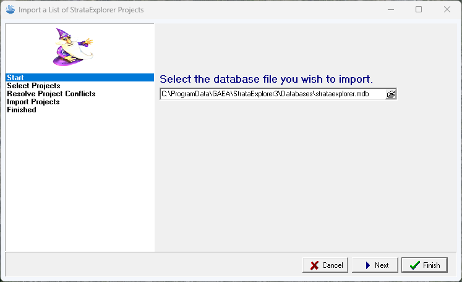This screenshot has height=282, width=462.
Task: Click the browse folder icon beside file path
Action: tap(391, 94)
